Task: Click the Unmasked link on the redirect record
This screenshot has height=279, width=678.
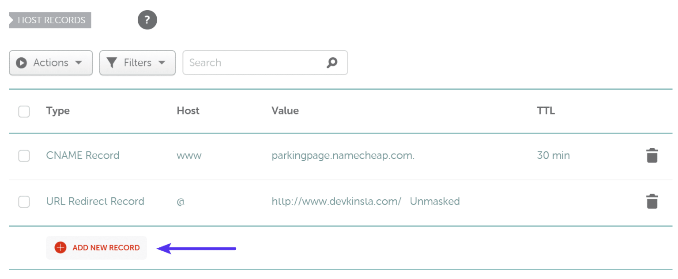Action: [x=434, y=201]
